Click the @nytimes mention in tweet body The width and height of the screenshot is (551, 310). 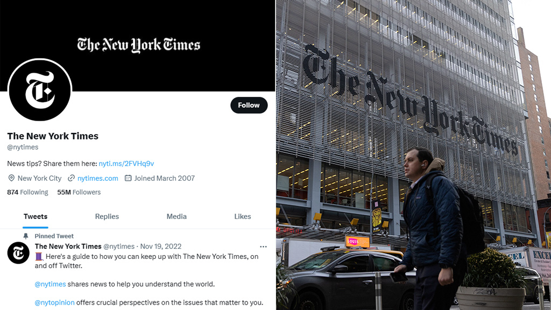tap(50, 284)
